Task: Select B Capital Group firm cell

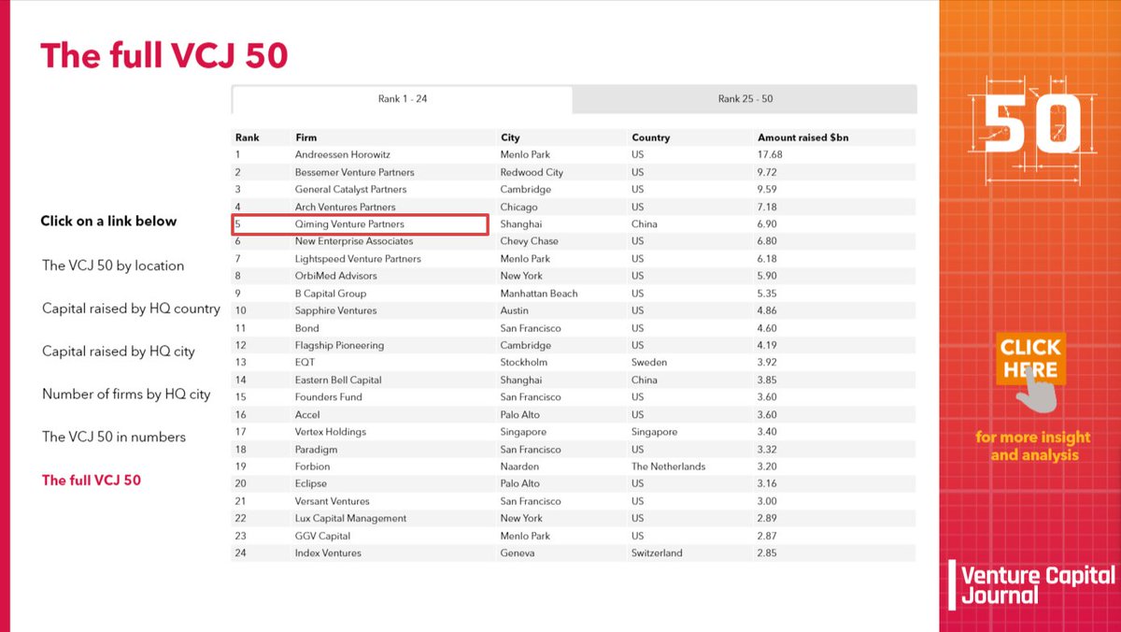Action: click(331, 293)
